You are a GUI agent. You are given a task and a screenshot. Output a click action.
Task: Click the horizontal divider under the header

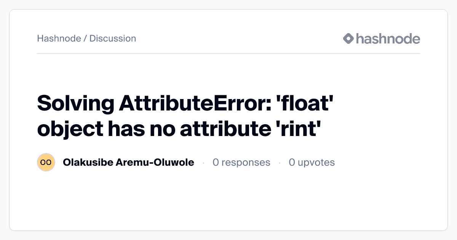point(228,54)
